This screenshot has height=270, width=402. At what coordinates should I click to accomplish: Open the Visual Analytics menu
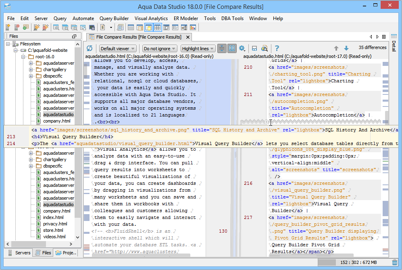[151, 18]
